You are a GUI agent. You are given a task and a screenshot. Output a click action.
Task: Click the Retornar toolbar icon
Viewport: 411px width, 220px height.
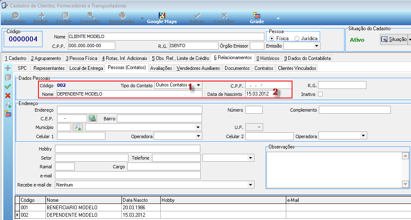(15, 16)
